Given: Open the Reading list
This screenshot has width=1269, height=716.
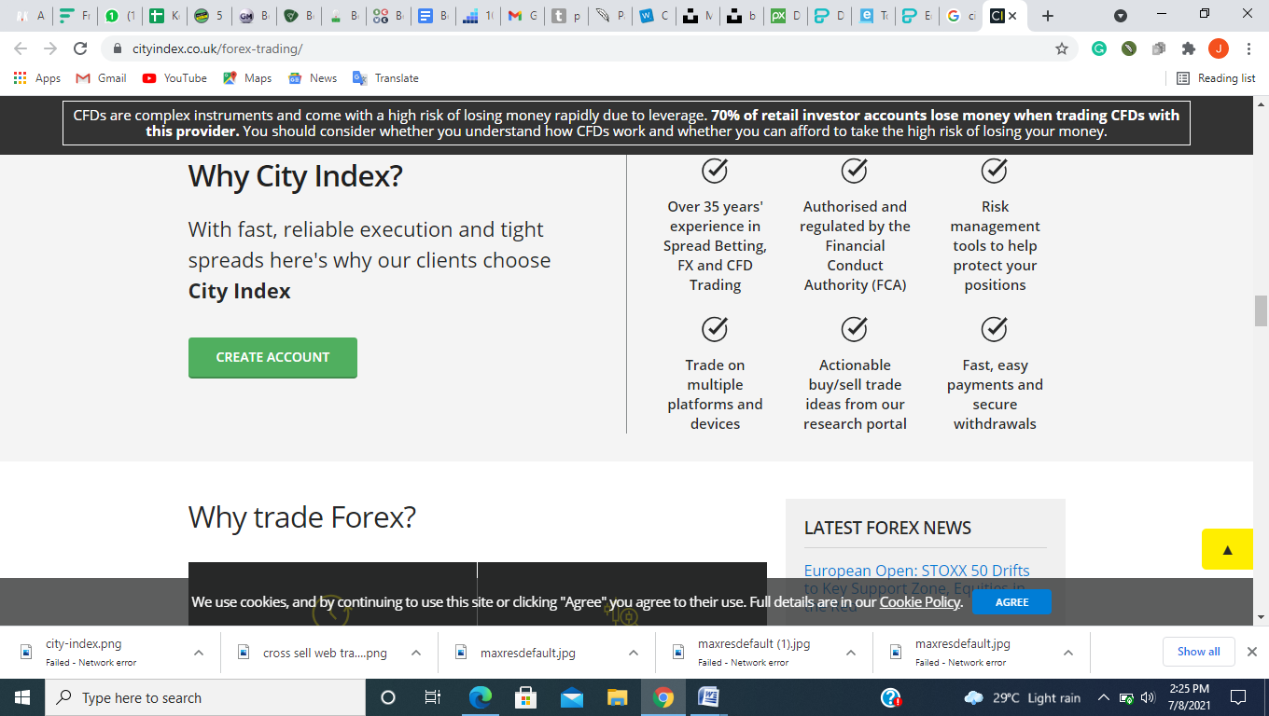Looking at the screenshot, I should pos(1216,78).
